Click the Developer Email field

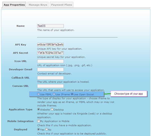[x=50, y=69]
